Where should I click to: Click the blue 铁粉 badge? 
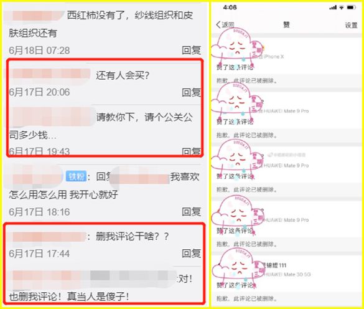point(76,176)
